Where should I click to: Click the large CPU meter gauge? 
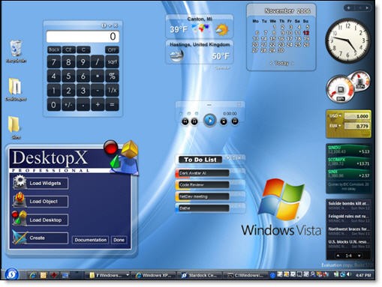click(x=341, y=90)
